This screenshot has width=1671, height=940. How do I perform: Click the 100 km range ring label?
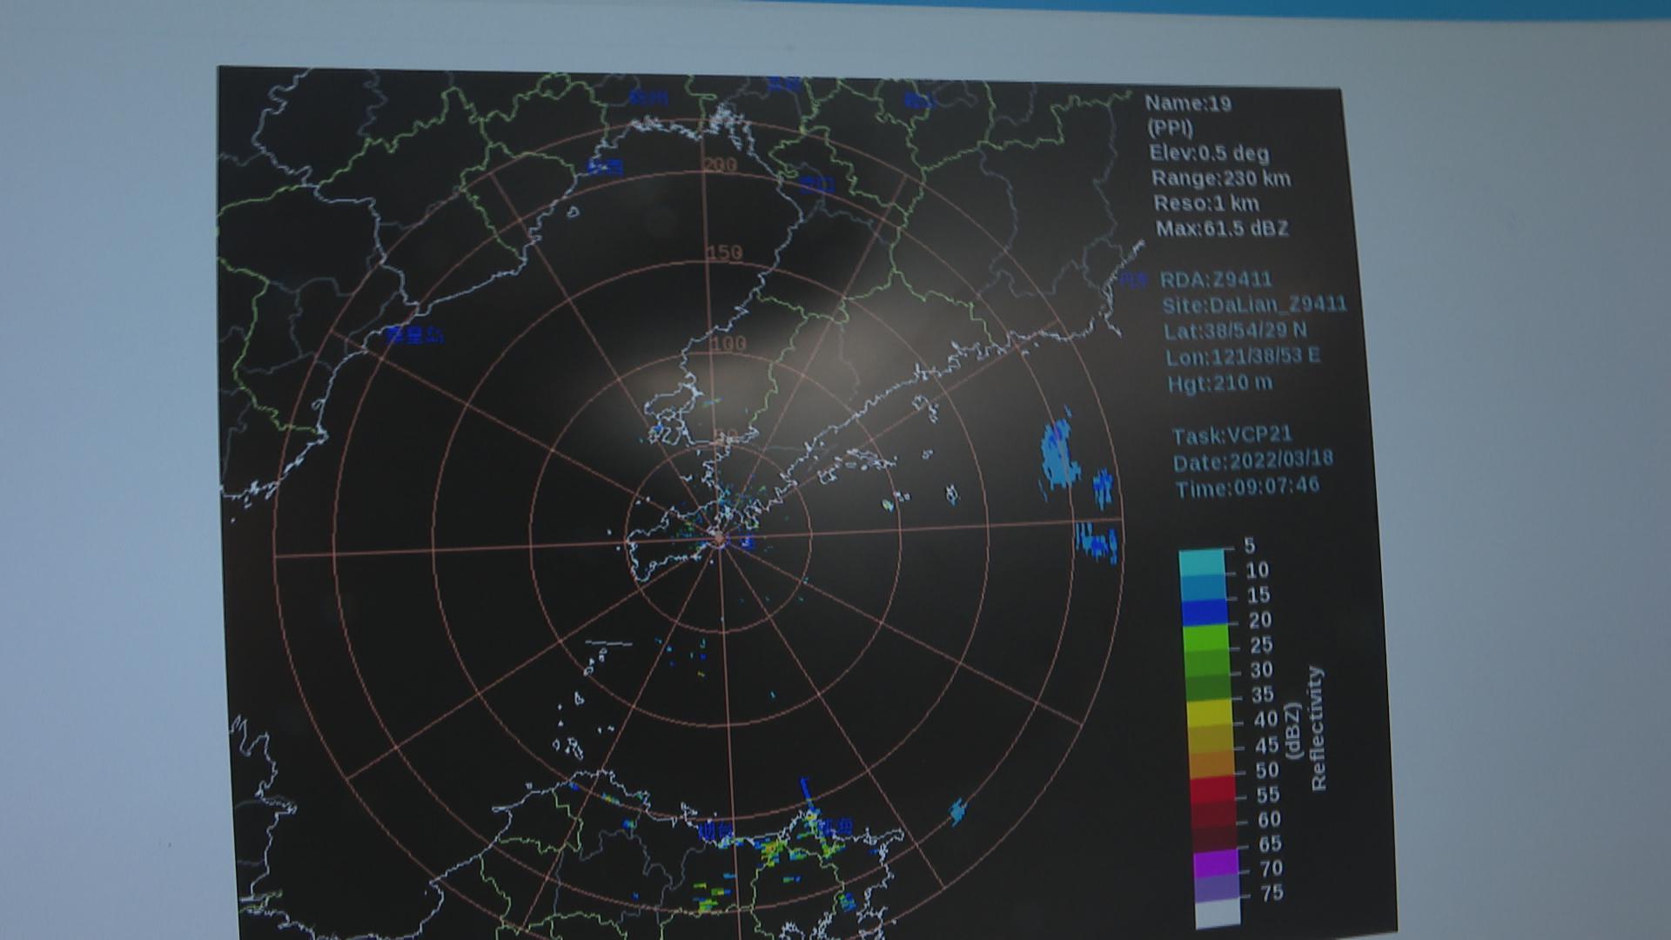click(728, 344)
